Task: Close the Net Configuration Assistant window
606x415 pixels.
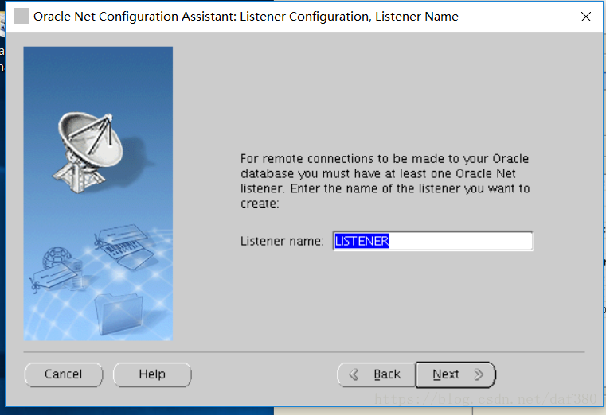Action: [586, 17]
